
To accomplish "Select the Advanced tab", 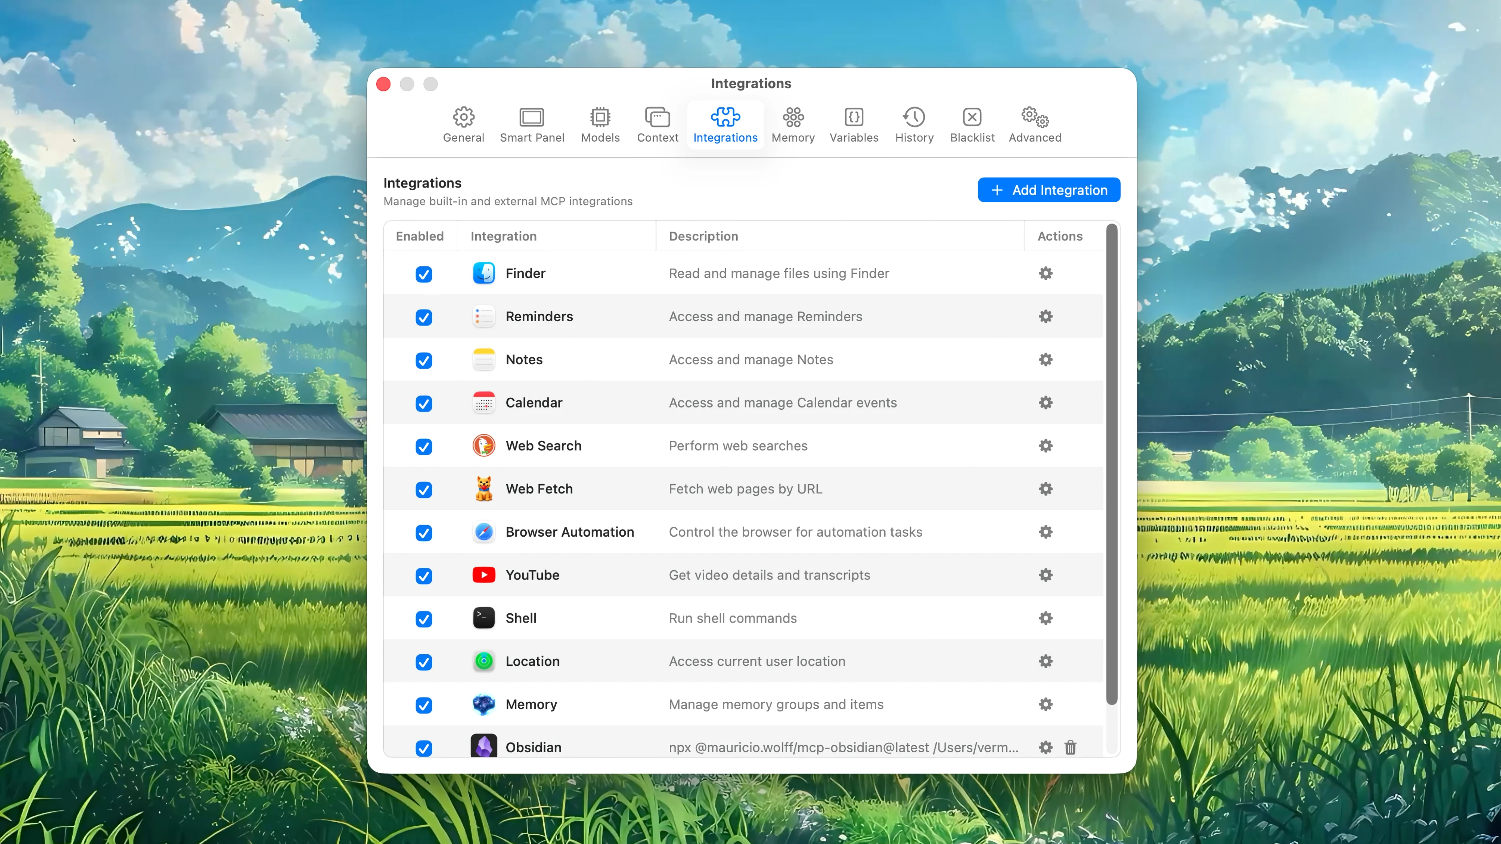I will (x=1034, y=125).
